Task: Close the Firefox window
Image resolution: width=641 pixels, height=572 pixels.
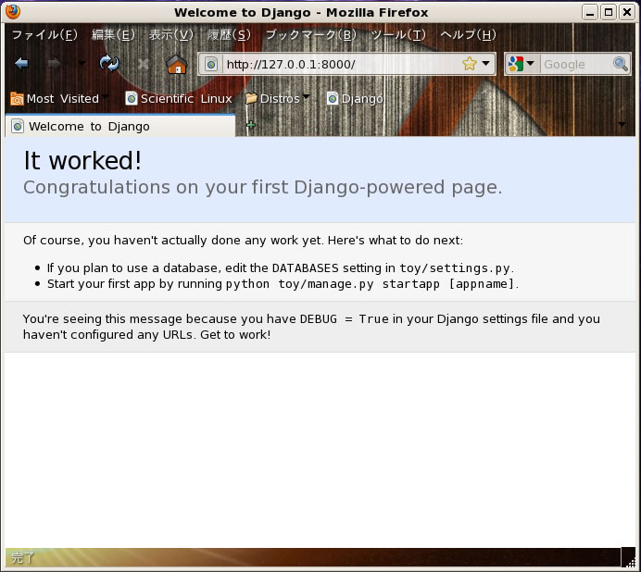Action: 627,12
